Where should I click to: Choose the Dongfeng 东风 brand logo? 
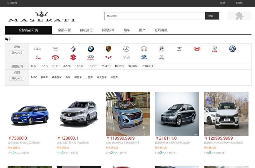pyautogui.click(x=38, y=57)
